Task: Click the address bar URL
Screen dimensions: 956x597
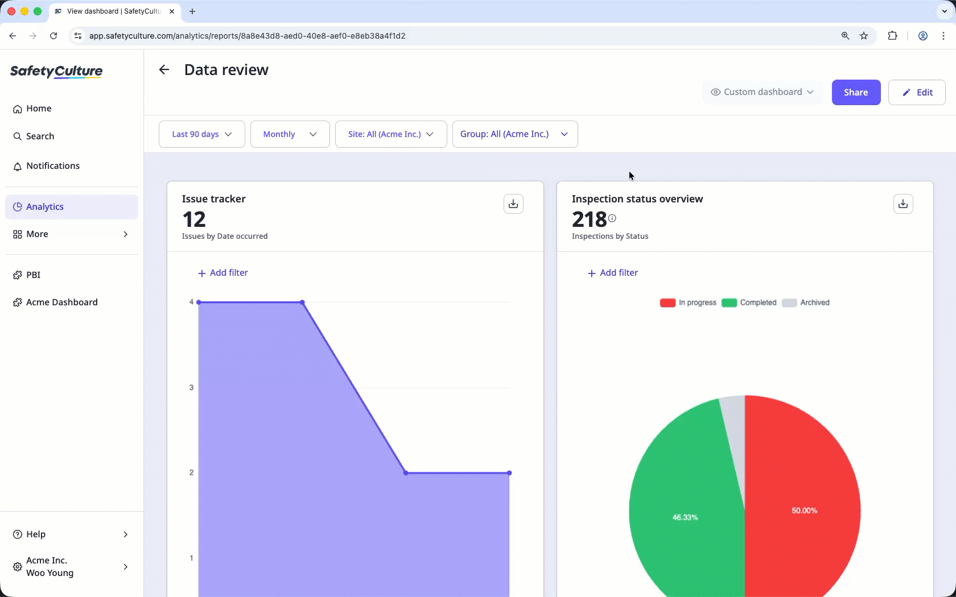Action: tap(248, 36)
